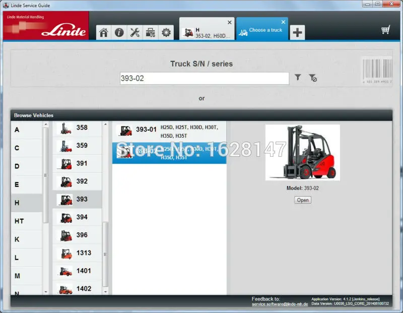Click series list scrollbar up arrow
This screenshot has height=313, width=403.
click(x=105, y=124)
